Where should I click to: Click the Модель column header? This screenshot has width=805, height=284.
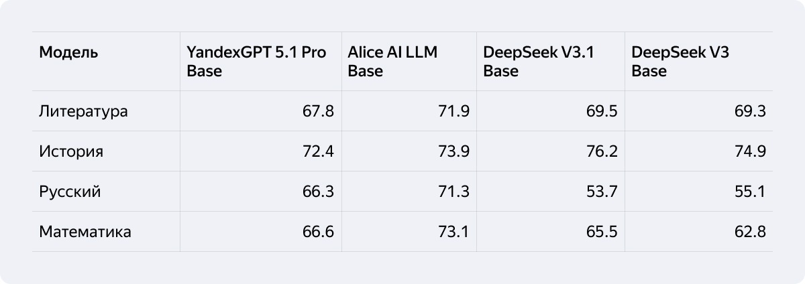pyautogui.click(x=68, y=53)
